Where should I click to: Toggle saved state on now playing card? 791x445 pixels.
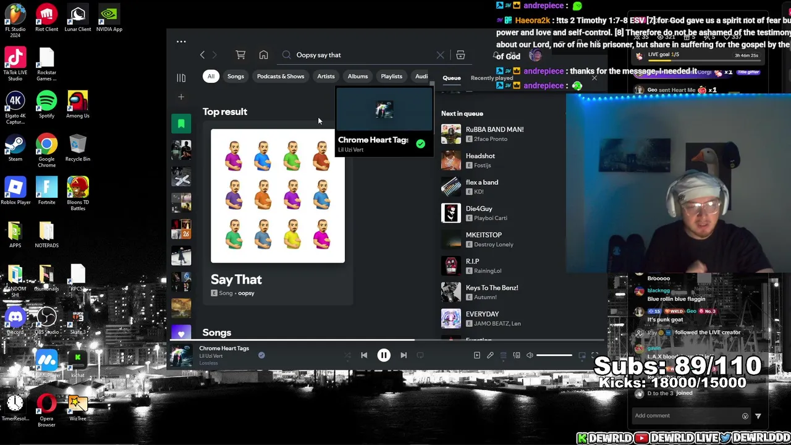pos(420,144)
